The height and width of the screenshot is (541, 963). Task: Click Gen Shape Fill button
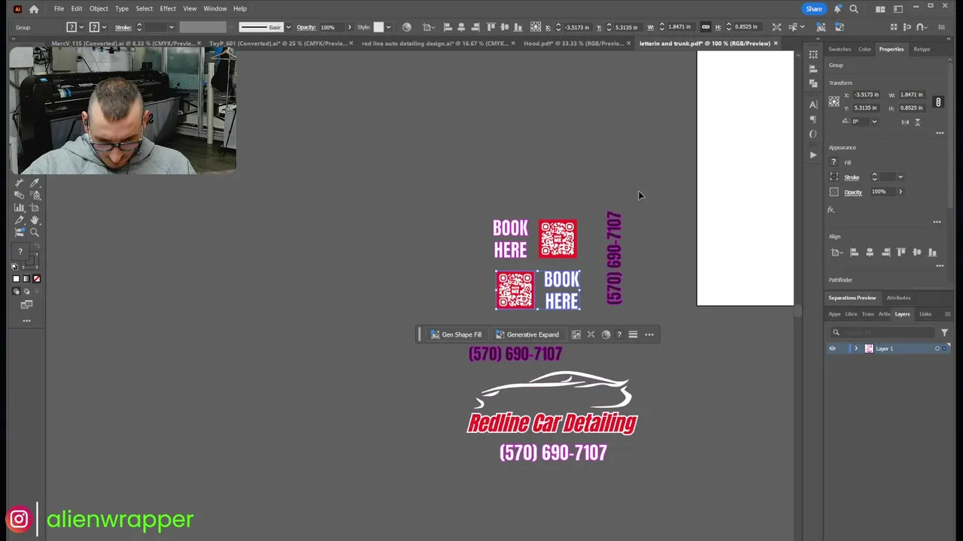click(x=456, y=334)
